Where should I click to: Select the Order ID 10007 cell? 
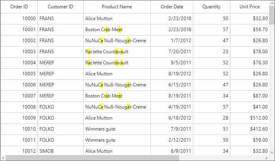click(x=19, y=96)
